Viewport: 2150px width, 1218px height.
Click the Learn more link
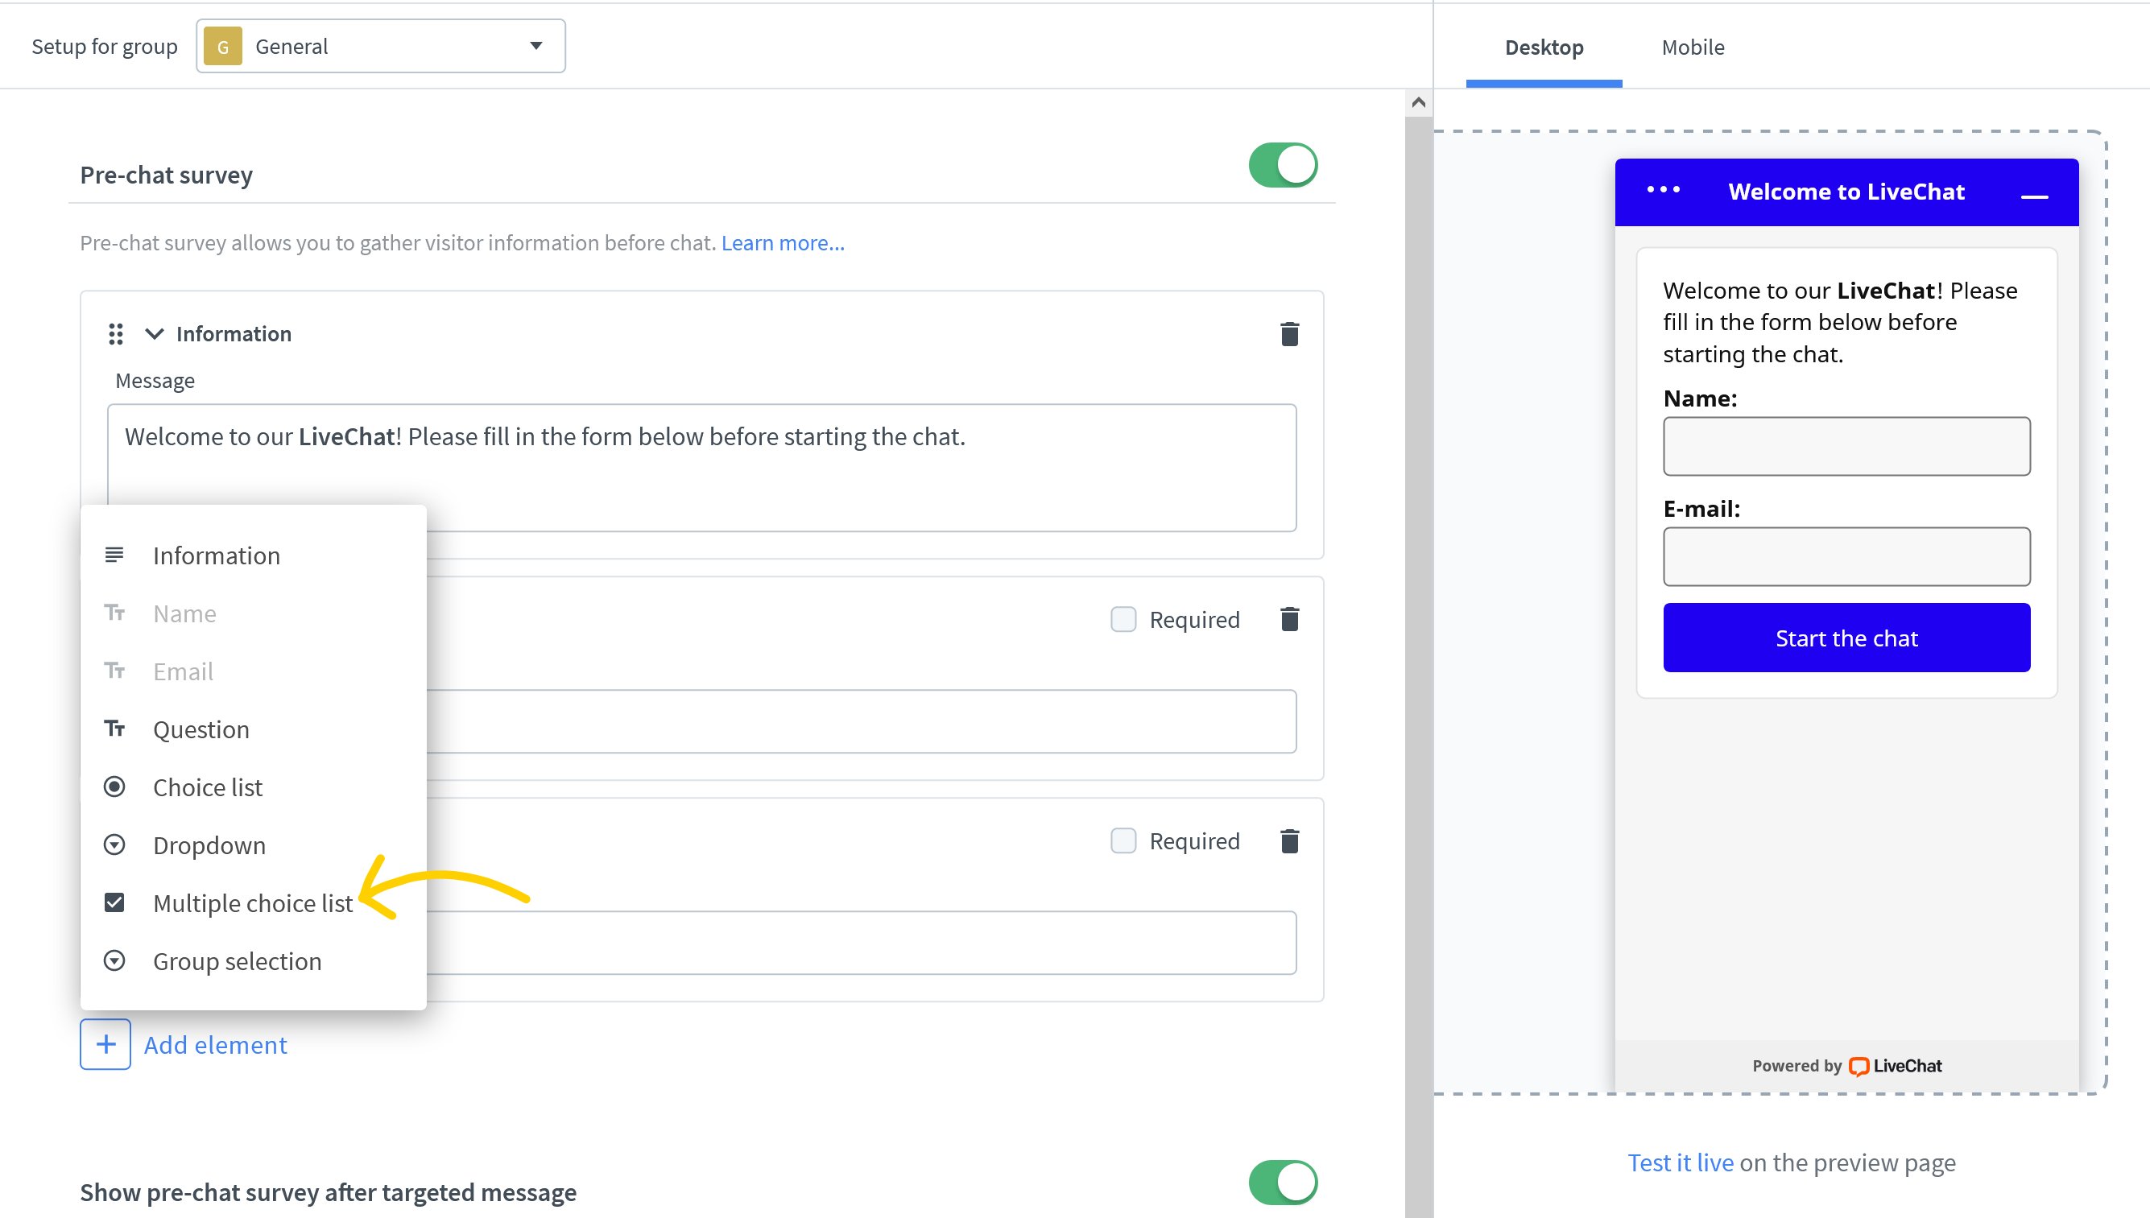(x=783, y=242)
